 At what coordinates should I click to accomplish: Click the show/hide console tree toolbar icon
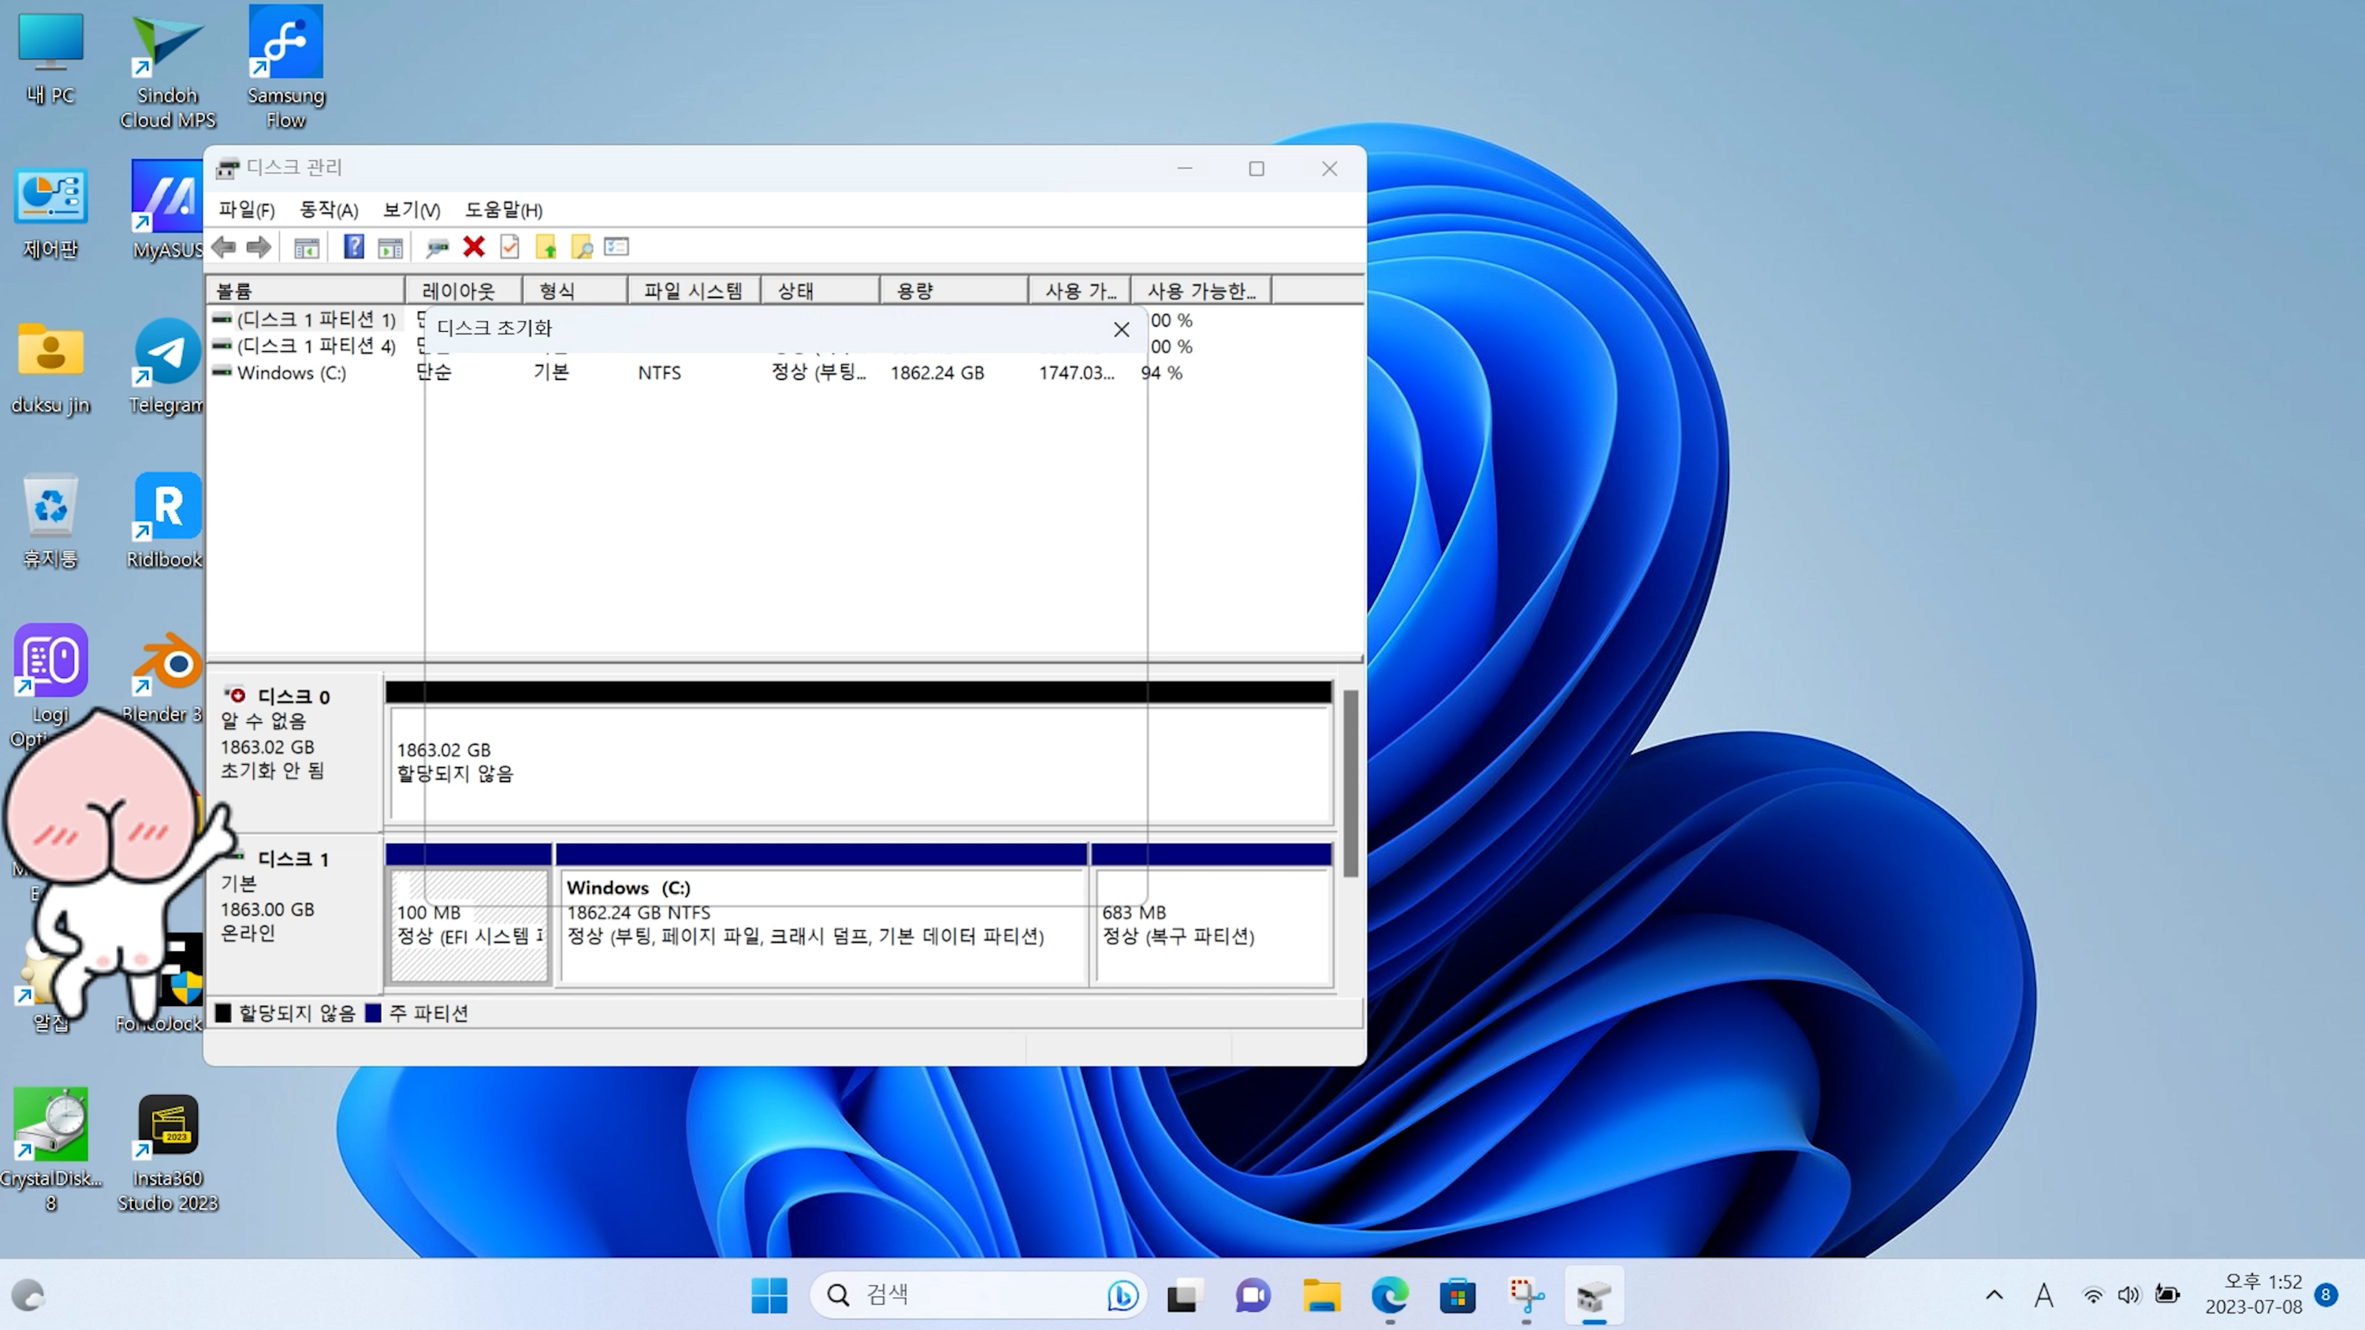(307, 247)
